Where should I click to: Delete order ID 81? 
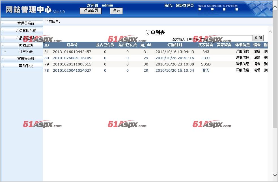coord(266,52)
